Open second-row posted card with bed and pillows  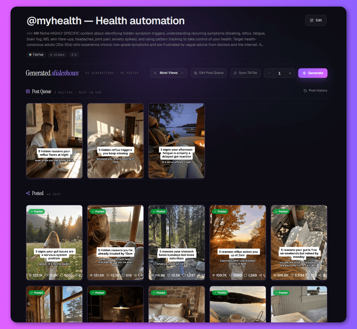coord(177,304)
